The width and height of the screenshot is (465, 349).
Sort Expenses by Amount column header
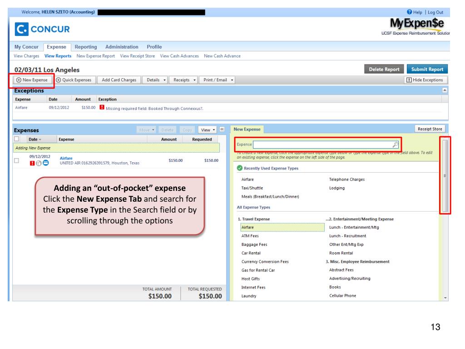(x=169, y=139)
